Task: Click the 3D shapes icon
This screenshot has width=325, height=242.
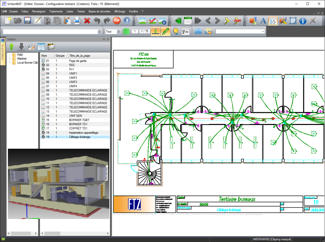Action: coord(253,21)
